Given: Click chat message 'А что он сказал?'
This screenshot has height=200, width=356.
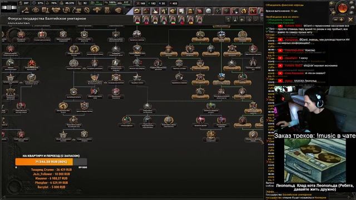Looking at the screenshot, I should 315,73.
